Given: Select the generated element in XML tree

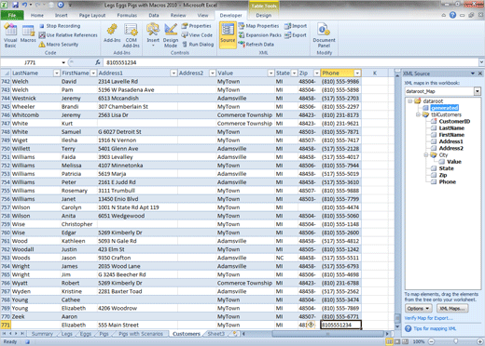Looking at the screenshot, I should click(445, 108).
